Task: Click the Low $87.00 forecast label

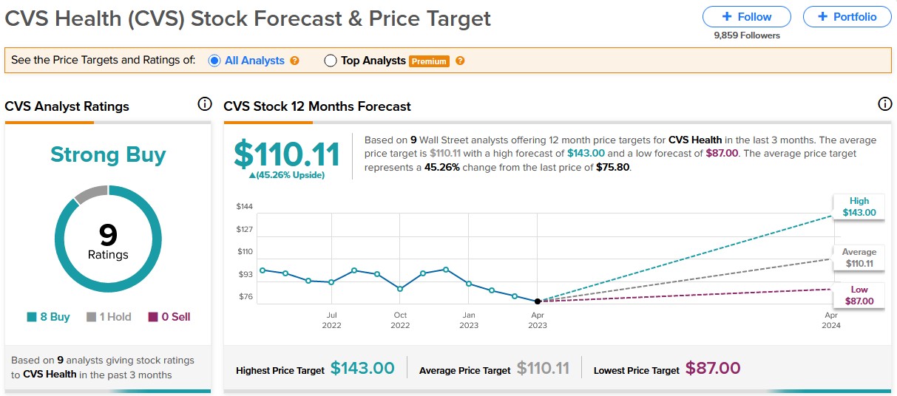Action: (x=859, y=296)
